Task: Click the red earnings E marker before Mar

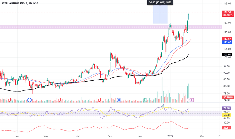Action: click(9, 100)
